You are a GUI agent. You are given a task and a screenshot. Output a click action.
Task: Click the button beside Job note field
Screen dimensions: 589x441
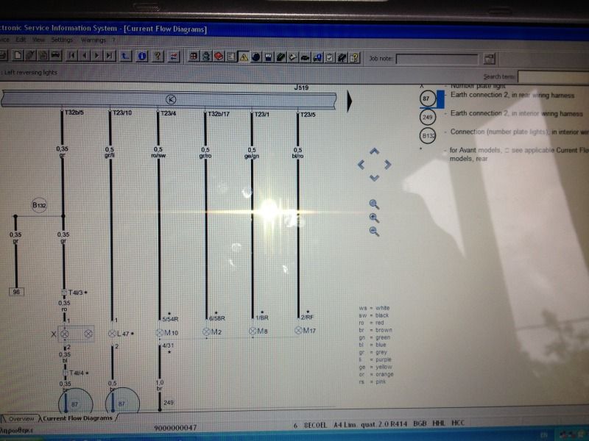(490, 59)
